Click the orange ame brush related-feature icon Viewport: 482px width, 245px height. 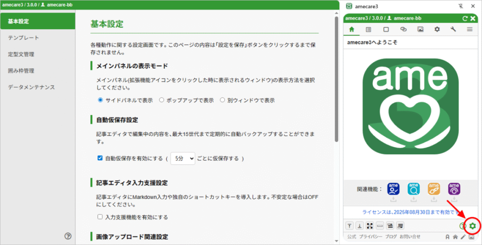click(x=434, y=189)
